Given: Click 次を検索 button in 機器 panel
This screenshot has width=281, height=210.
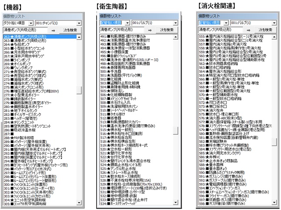Looking at the screenshot, I should pyautogui.click(x=70, y=30).
